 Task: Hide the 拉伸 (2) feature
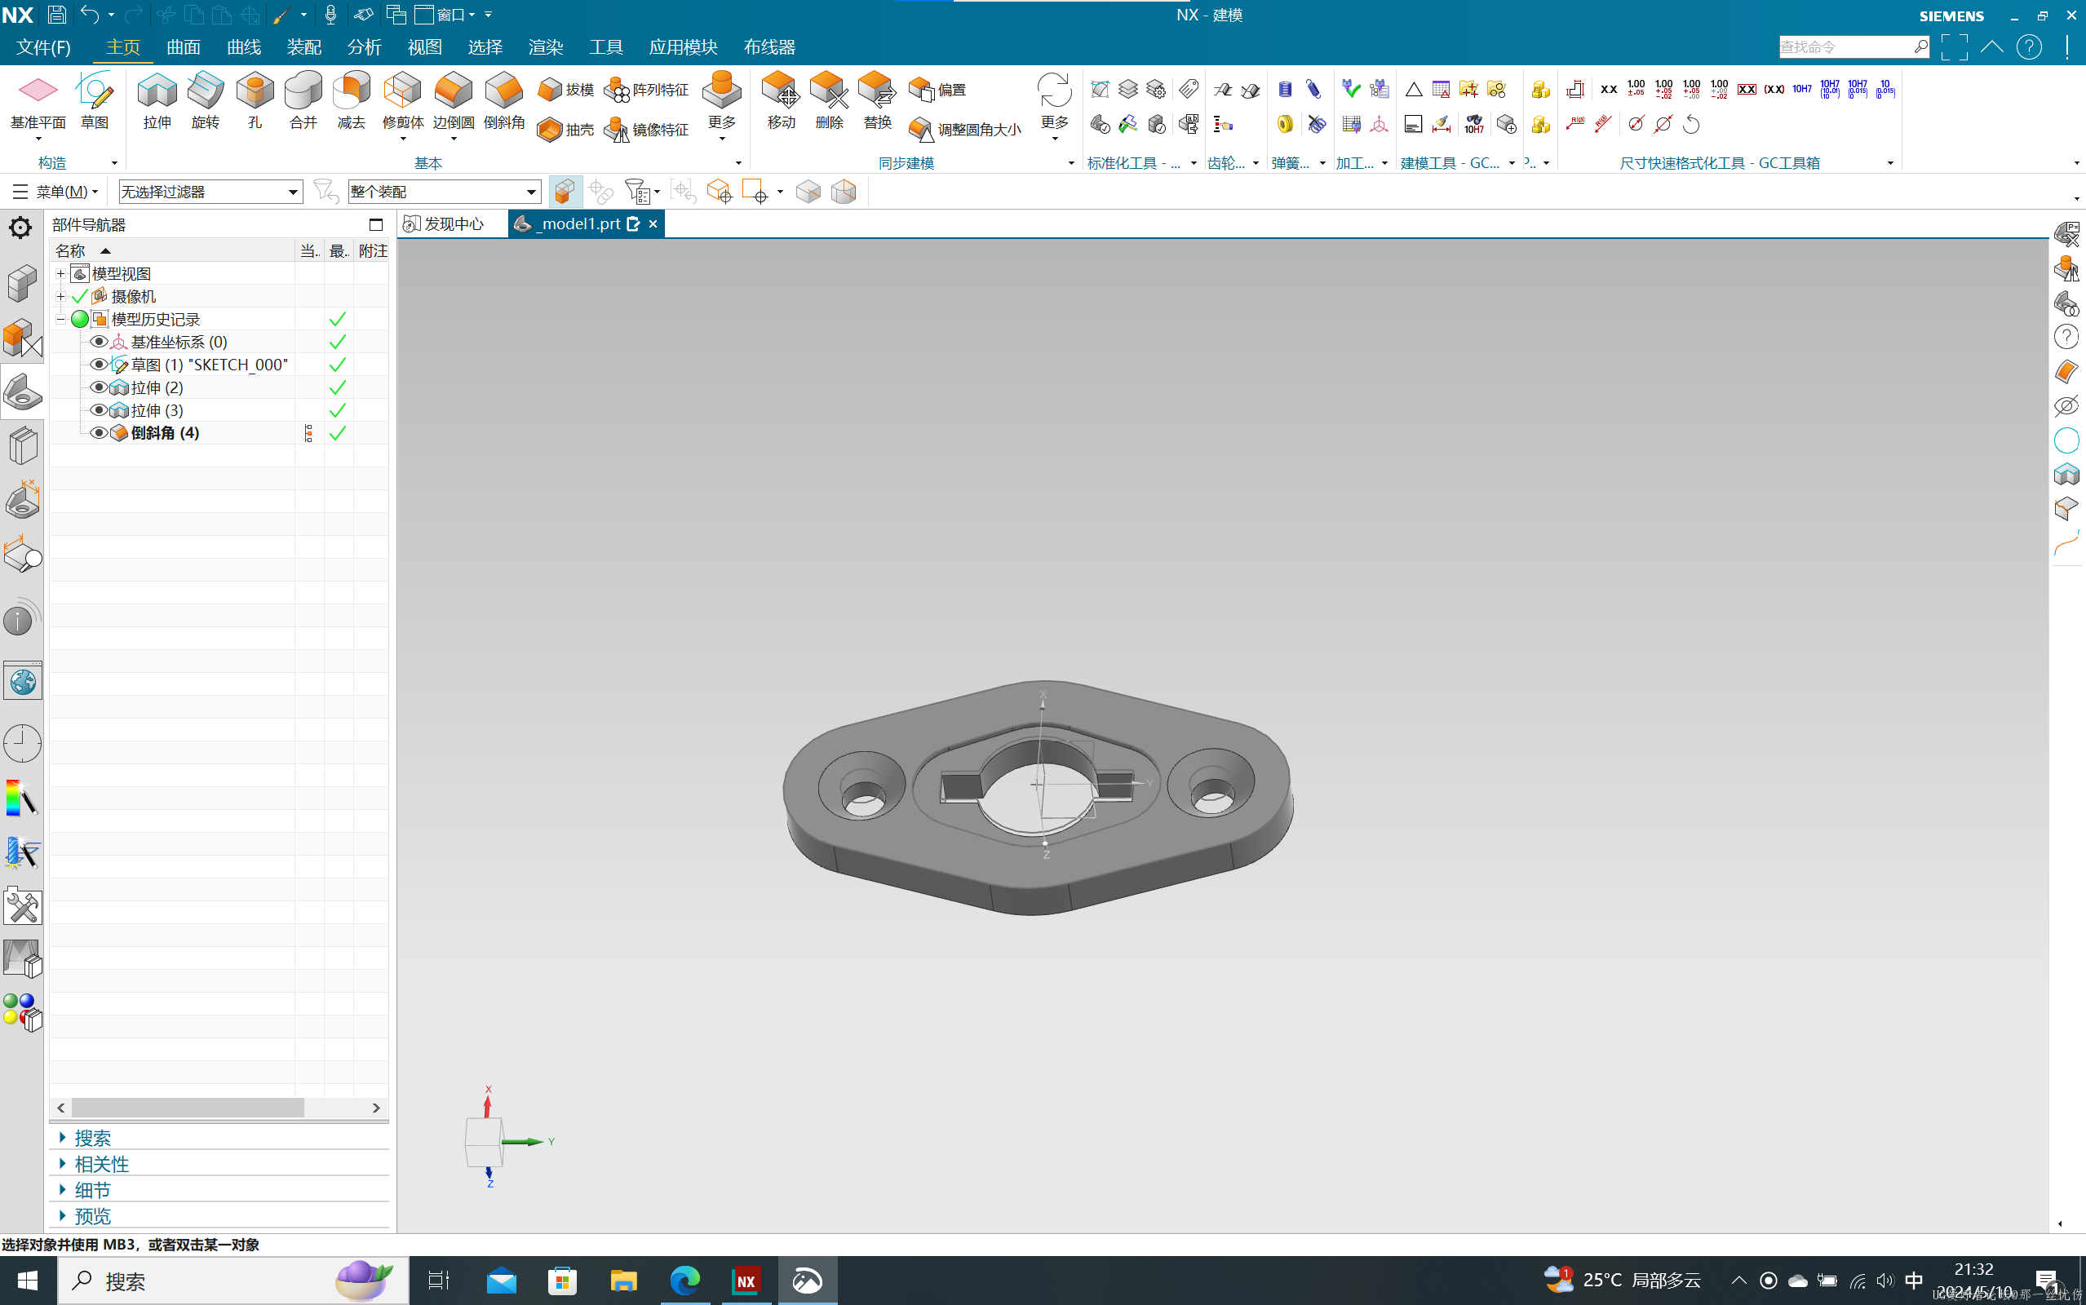(99, 387)
